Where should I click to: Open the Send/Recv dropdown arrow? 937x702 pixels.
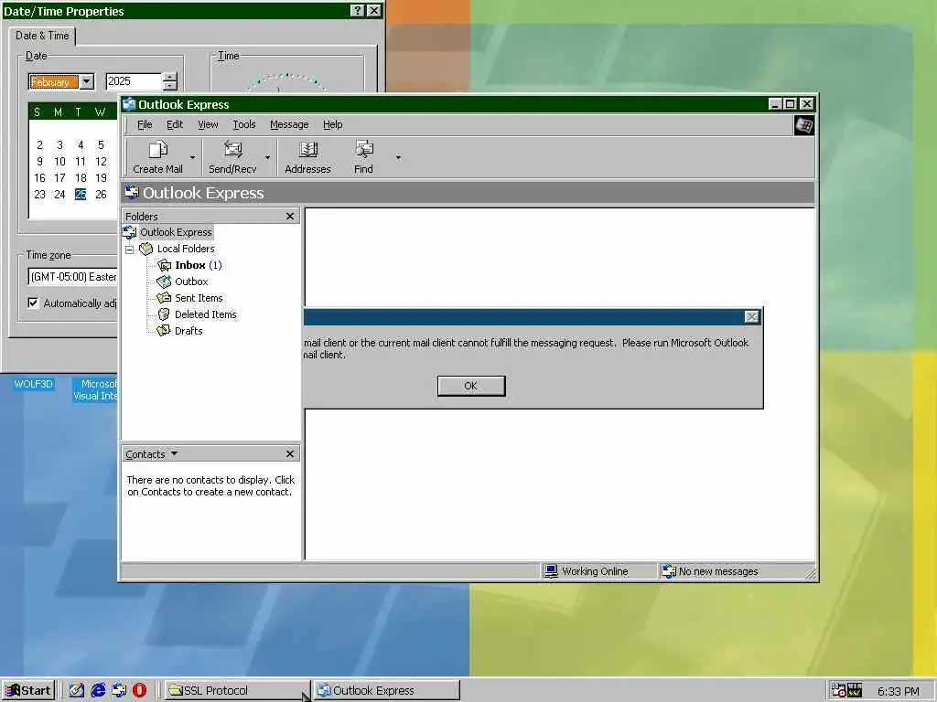(267, 157)
